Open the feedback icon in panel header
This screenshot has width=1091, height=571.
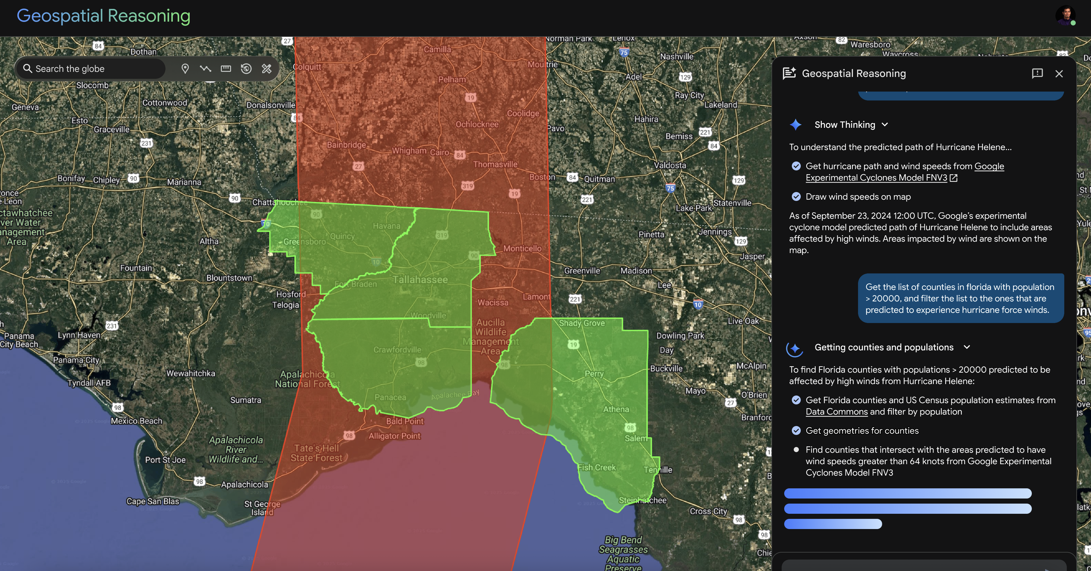pos(1037,73)
